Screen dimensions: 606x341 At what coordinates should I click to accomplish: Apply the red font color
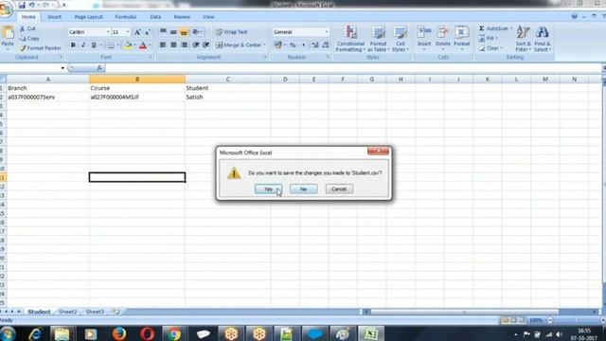[143, 45]
